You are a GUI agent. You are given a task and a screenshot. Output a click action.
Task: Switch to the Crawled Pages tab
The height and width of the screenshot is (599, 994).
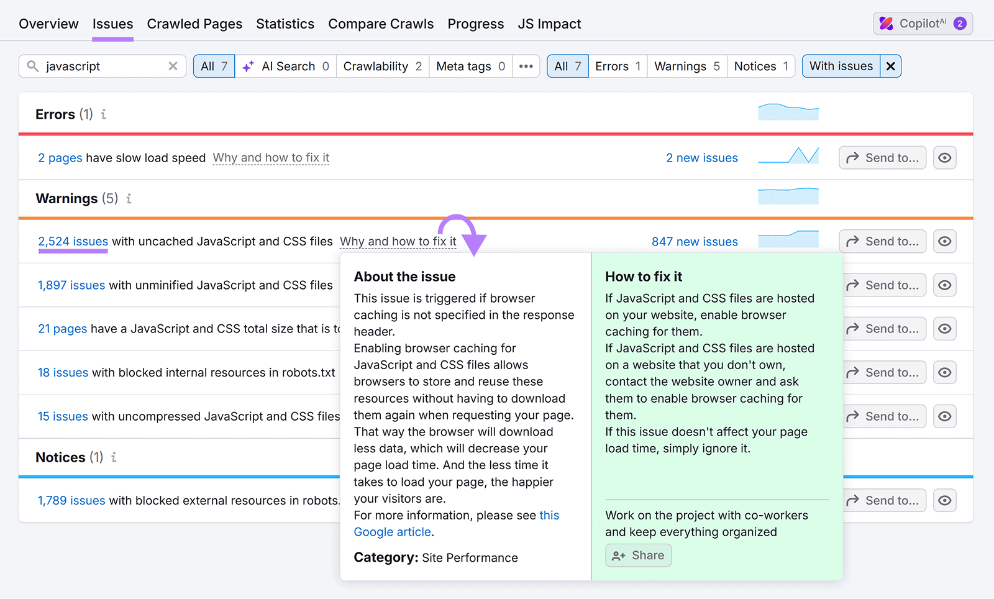194,24
